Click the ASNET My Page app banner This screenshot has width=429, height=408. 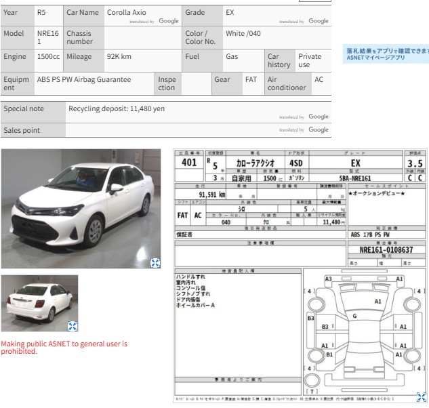[x=386, y=54]
